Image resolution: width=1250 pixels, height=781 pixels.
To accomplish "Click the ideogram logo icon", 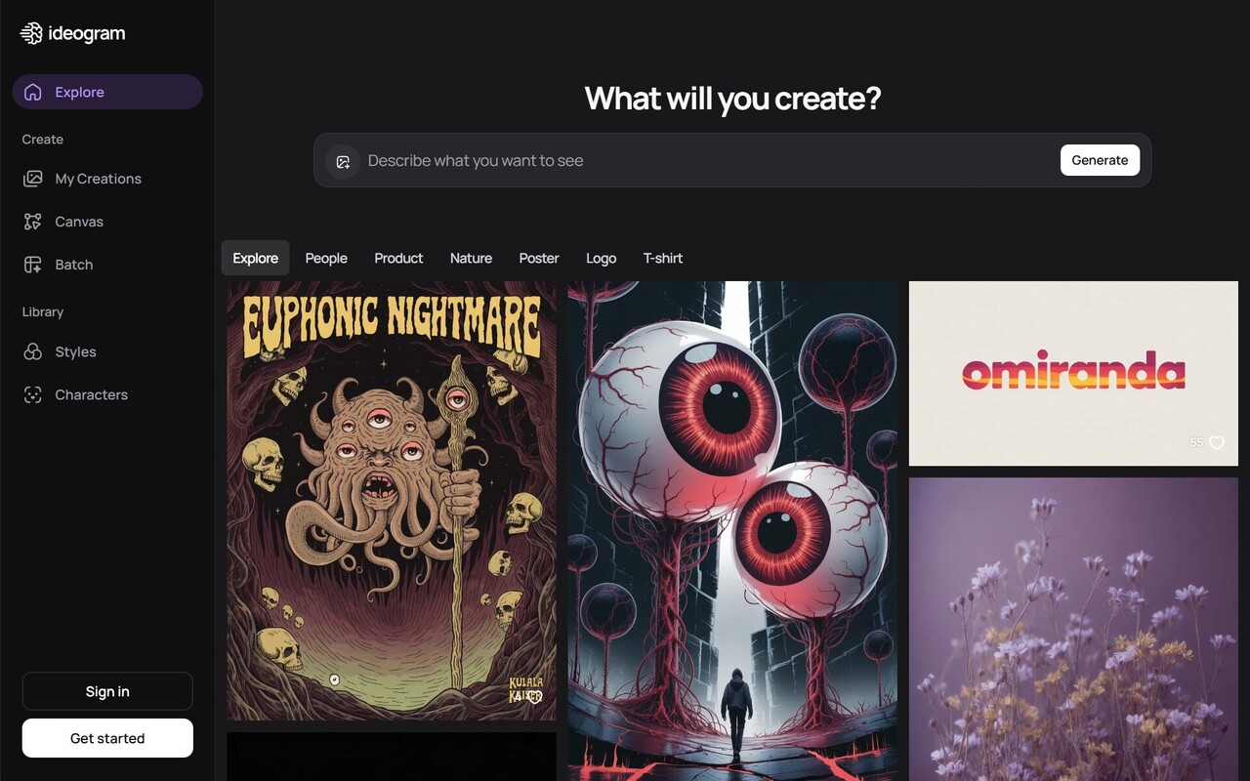I will 31,33.
